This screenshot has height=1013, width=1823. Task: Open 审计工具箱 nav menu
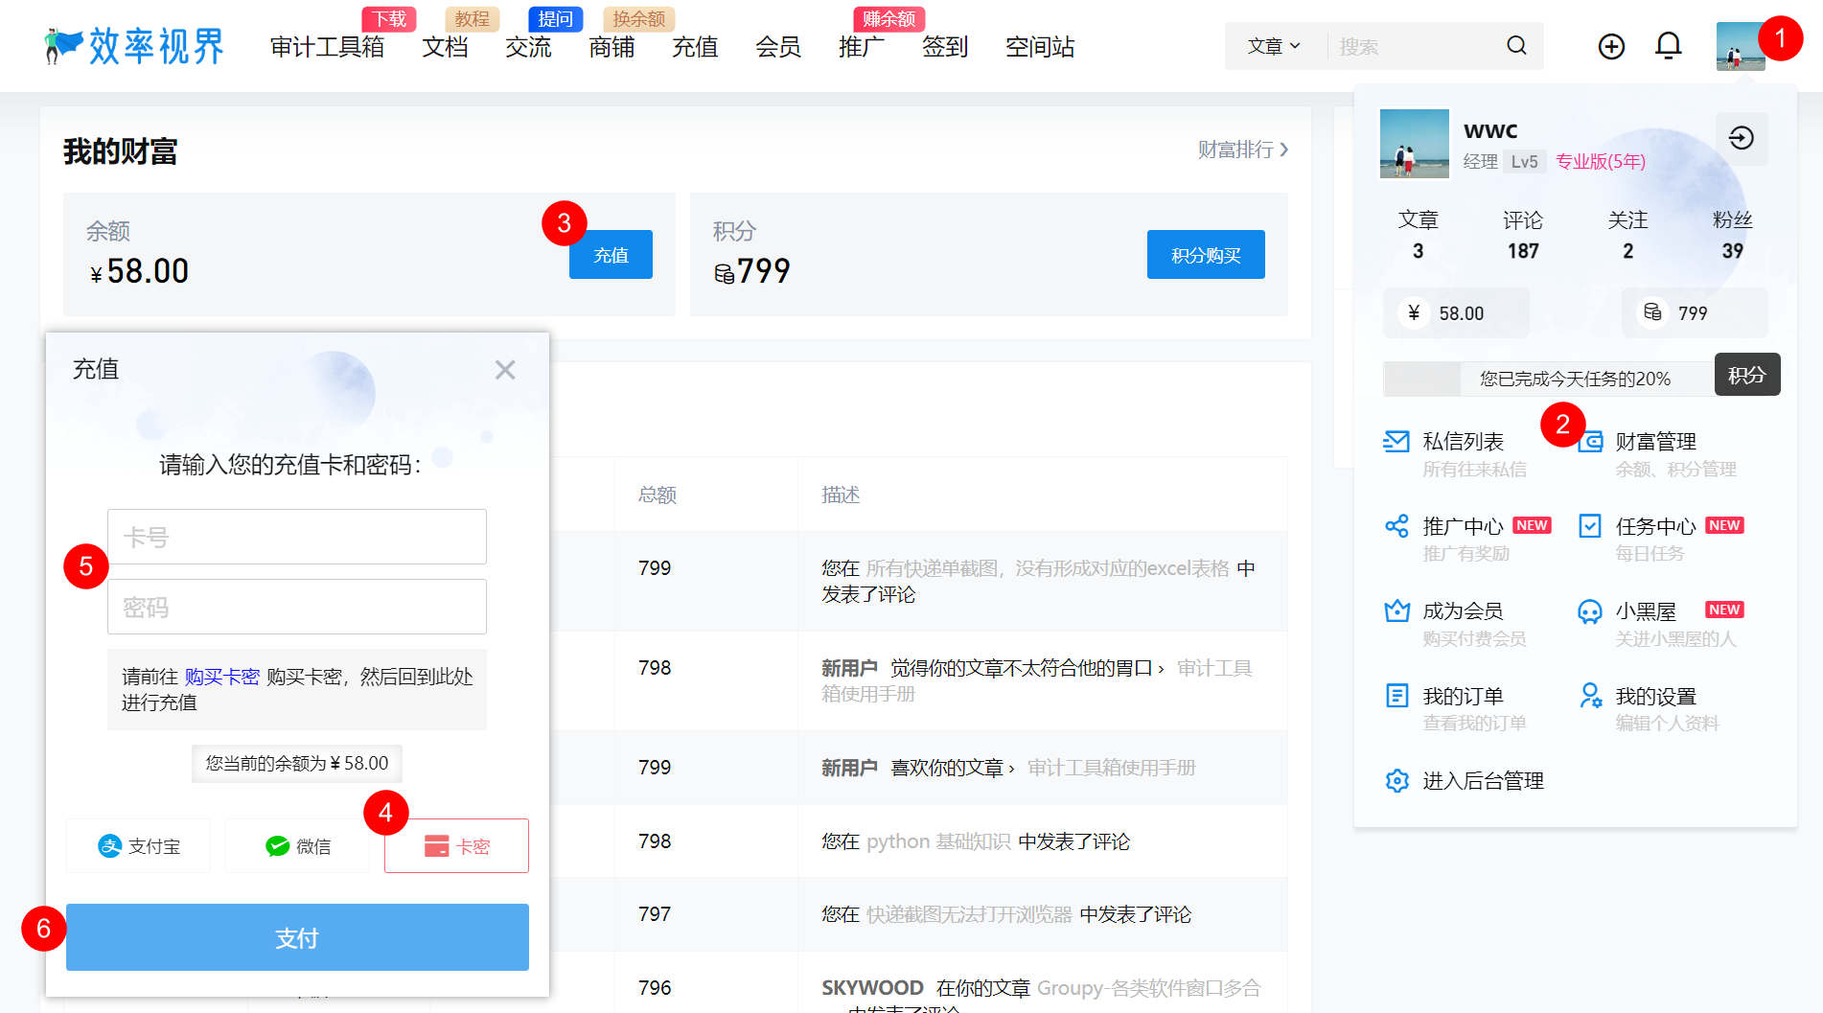click(327, 47)
